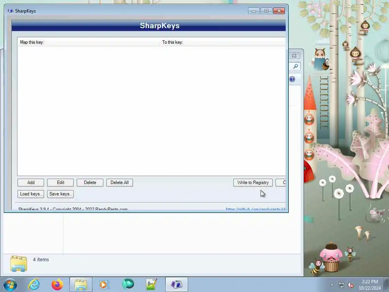The width and height of the screenshot is (389, 292).
Task: Minimize the SharpKeys window
Action: click(254, 11)
